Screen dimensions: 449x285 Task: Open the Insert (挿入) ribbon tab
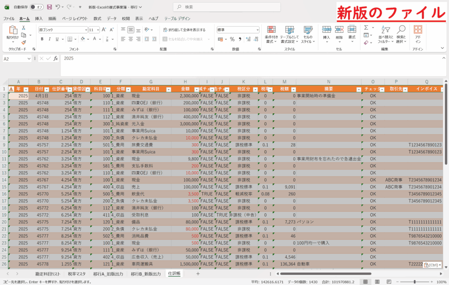[x=39, y=18]
